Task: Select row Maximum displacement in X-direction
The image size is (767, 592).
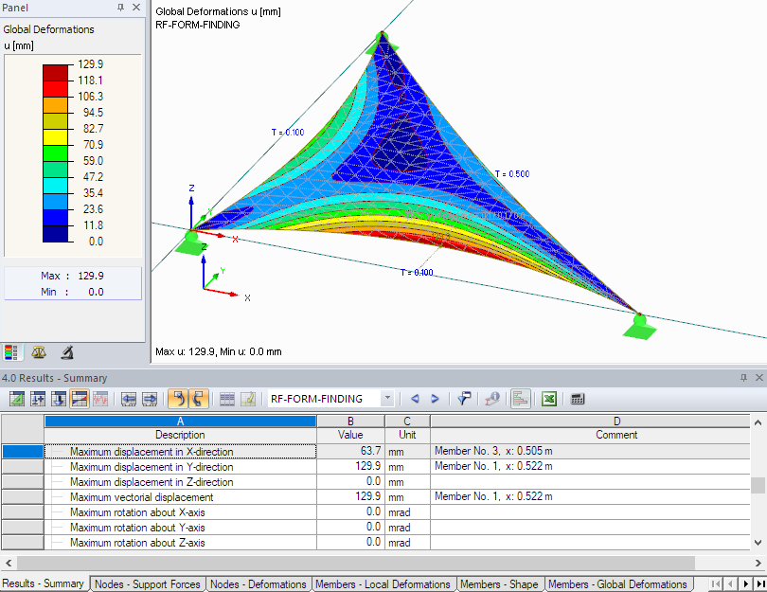Action: click(22, 451)
